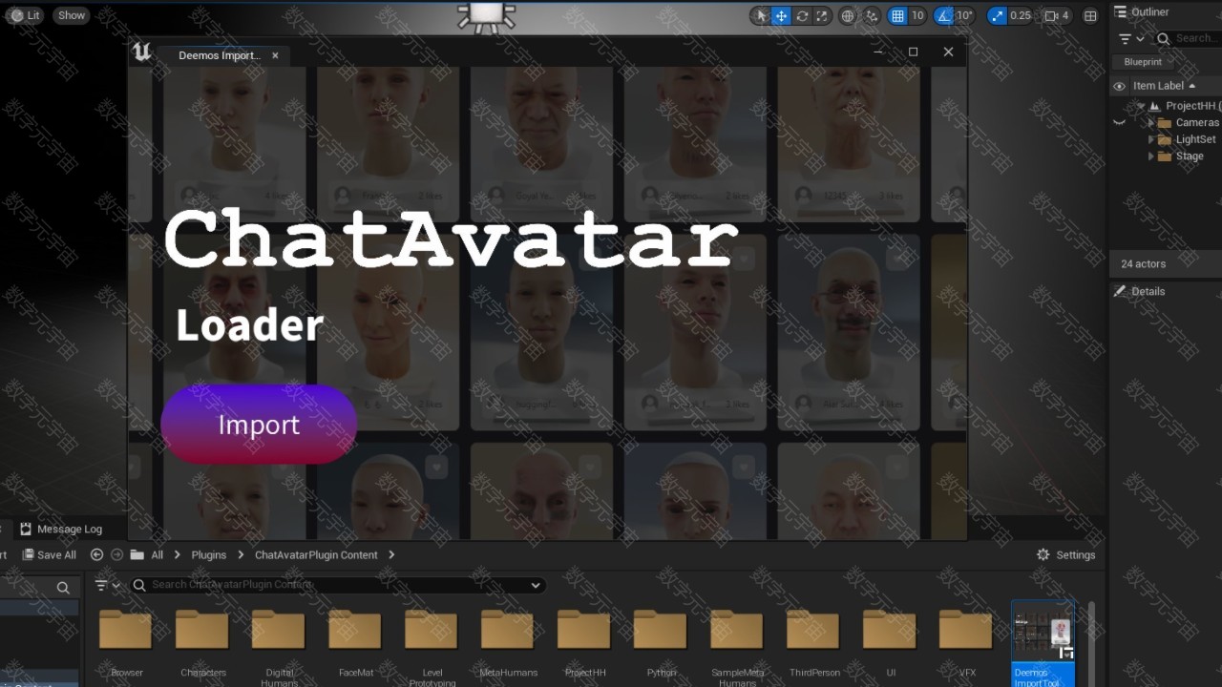The width and height of the screenshot is (1222, 687).
Task: Toggle grid snapping
Action: pyautogui.click(x=897, y=15)
